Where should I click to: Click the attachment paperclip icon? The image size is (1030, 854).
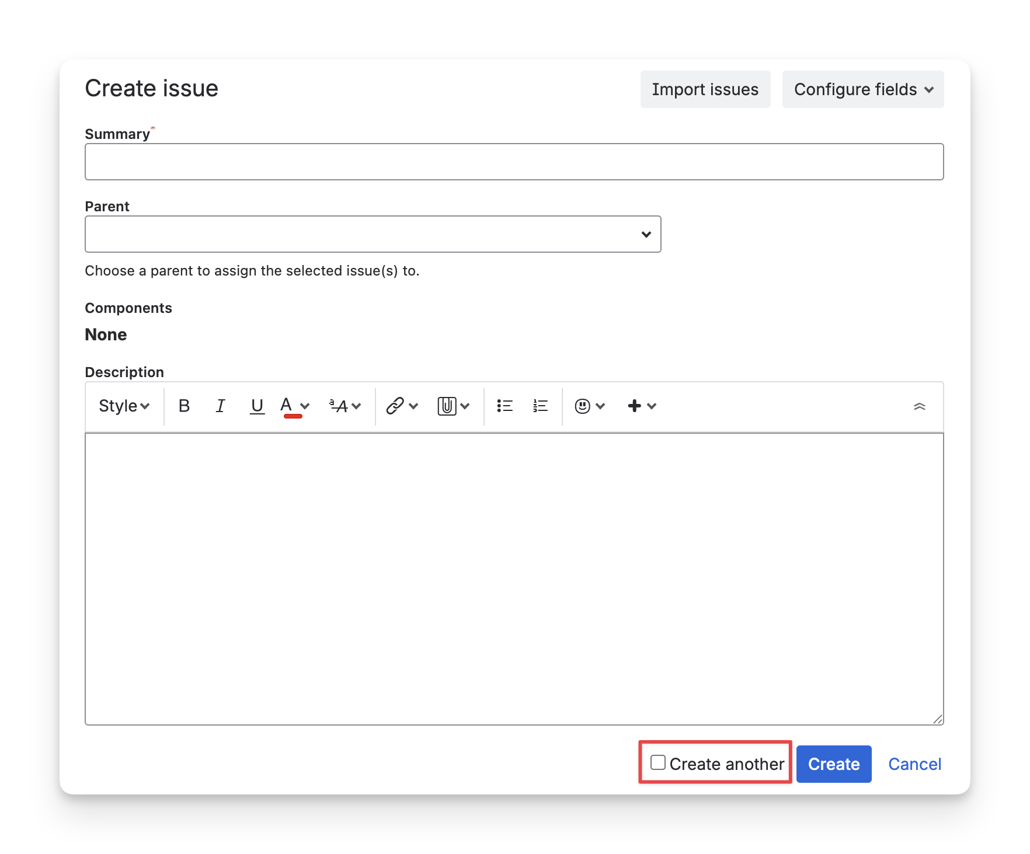(x=447, y=406)
